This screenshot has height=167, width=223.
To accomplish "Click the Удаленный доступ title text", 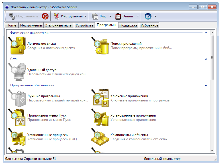I will coord(42,70).
